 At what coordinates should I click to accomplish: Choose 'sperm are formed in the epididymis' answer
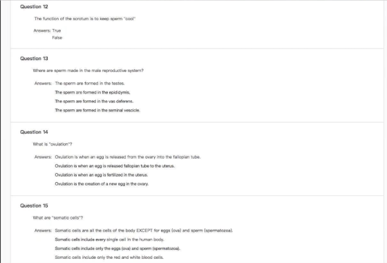[x=93, y=92]
